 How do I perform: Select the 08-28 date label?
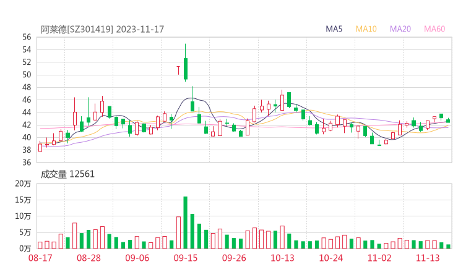(x=89, y=258)
